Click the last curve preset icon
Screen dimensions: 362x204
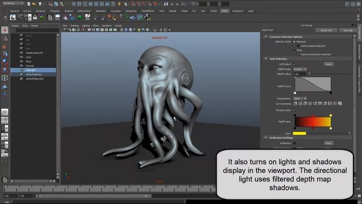click(340, 104)
